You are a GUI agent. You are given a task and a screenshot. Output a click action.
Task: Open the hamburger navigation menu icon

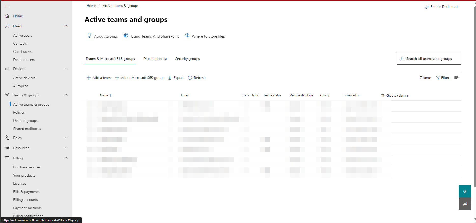point(7,6)
